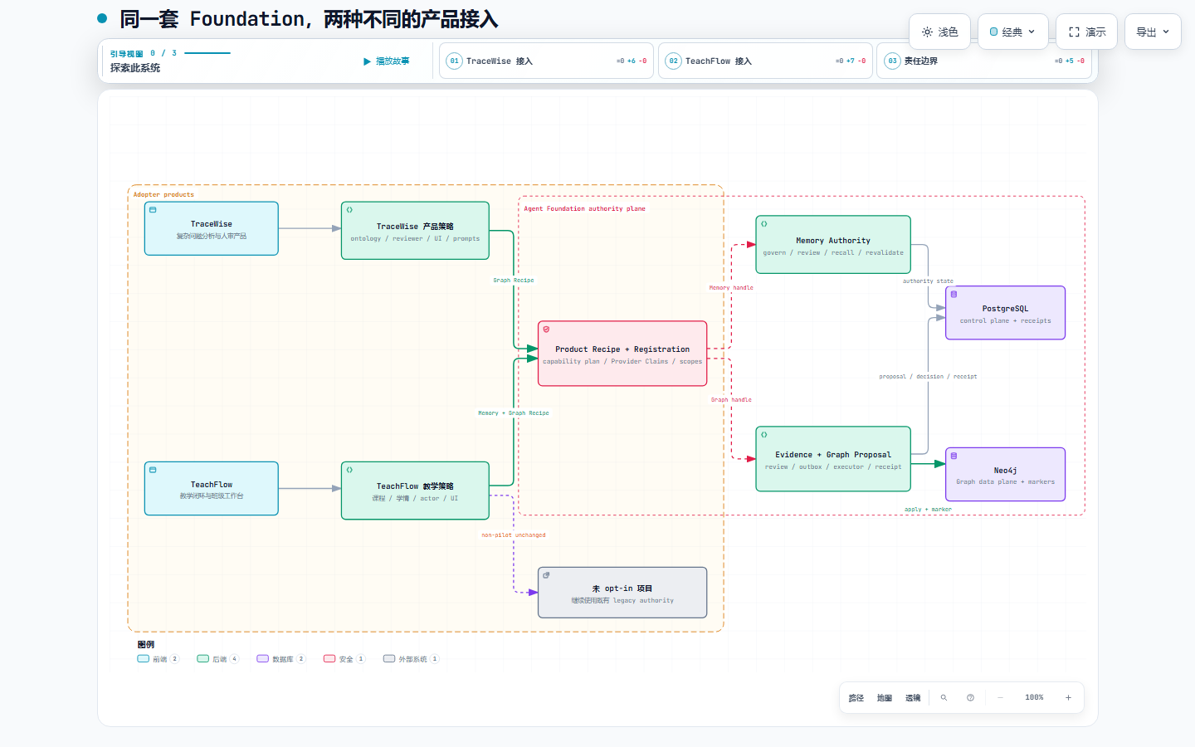Image resolution: width=1195 pixels, height=747 pixels.
Task: Click the frontend icon on TraceWise node
Action: [153, 210]
